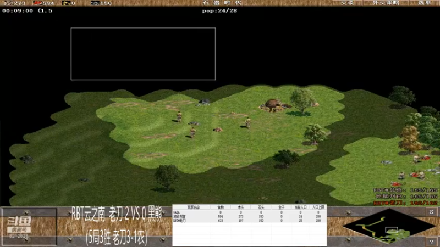Select the villager standing nearest the elephant

248,122
